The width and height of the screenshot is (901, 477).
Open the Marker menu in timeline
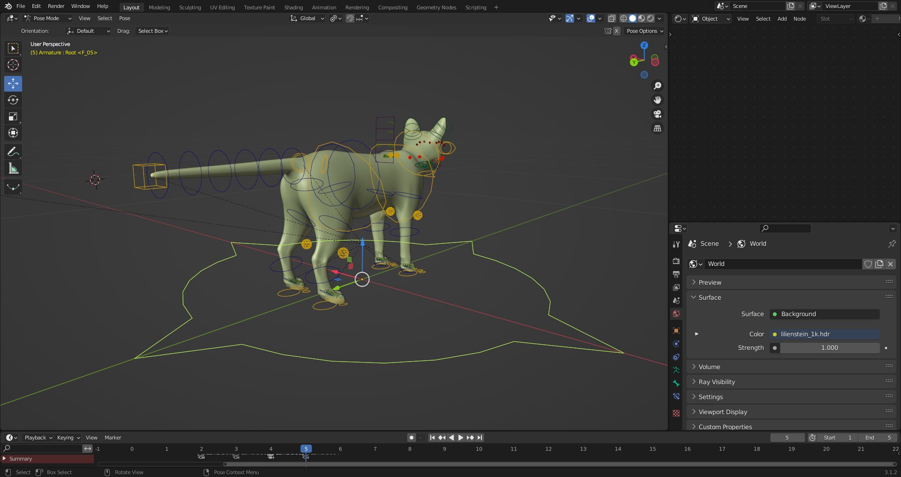tap(113, 438)
